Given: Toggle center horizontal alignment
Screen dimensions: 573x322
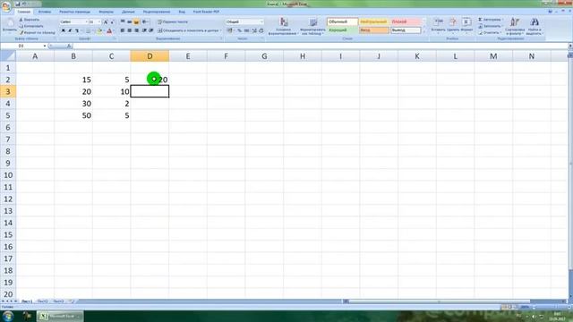Looking at the screenshot, I should click(129, 30).
